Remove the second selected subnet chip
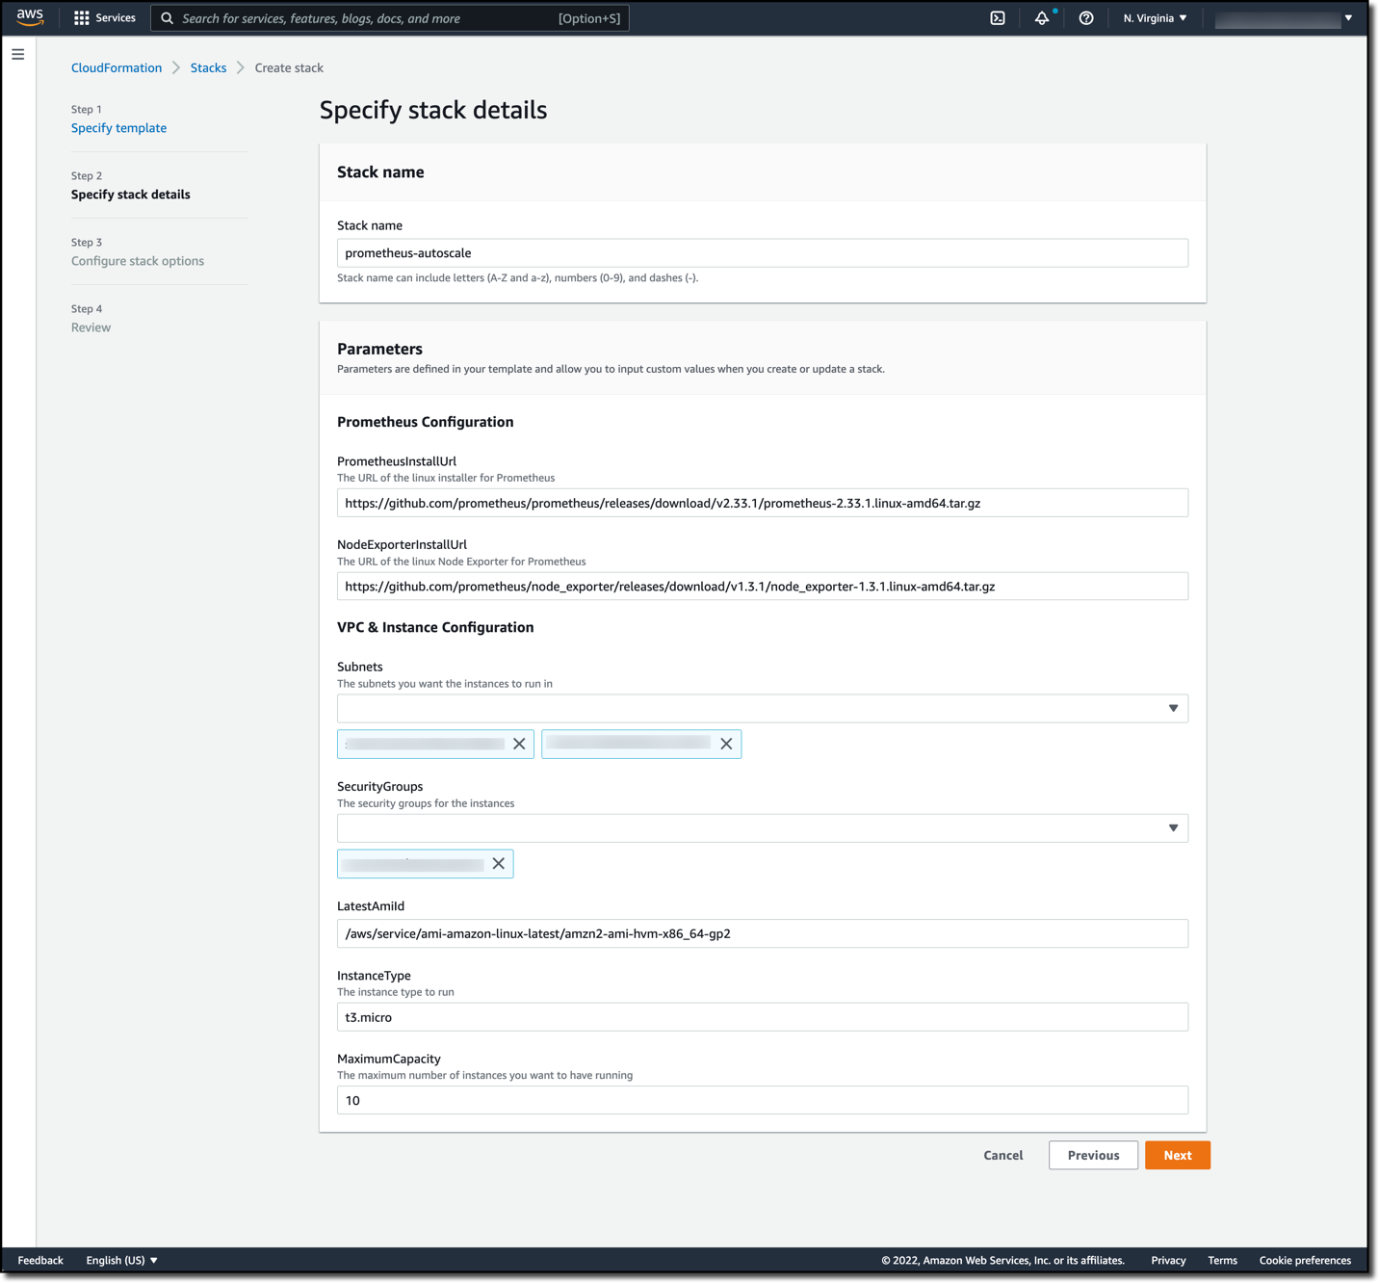1379x1283 pixels. [726, 743]
